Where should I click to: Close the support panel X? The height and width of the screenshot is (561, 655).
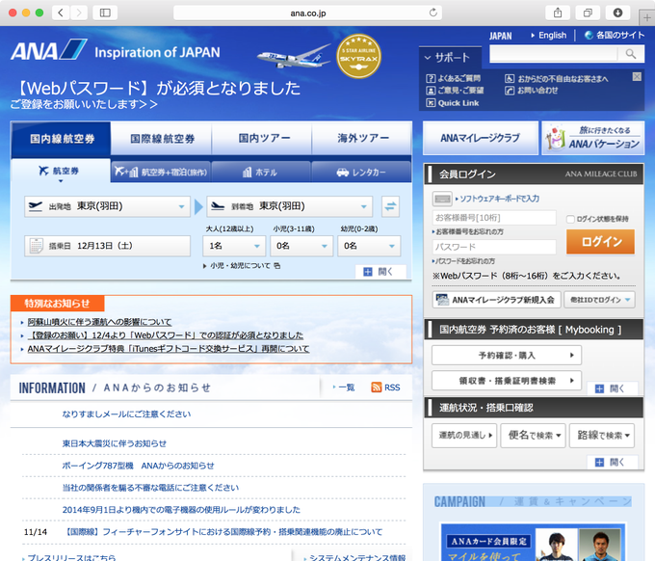[637, 76]
